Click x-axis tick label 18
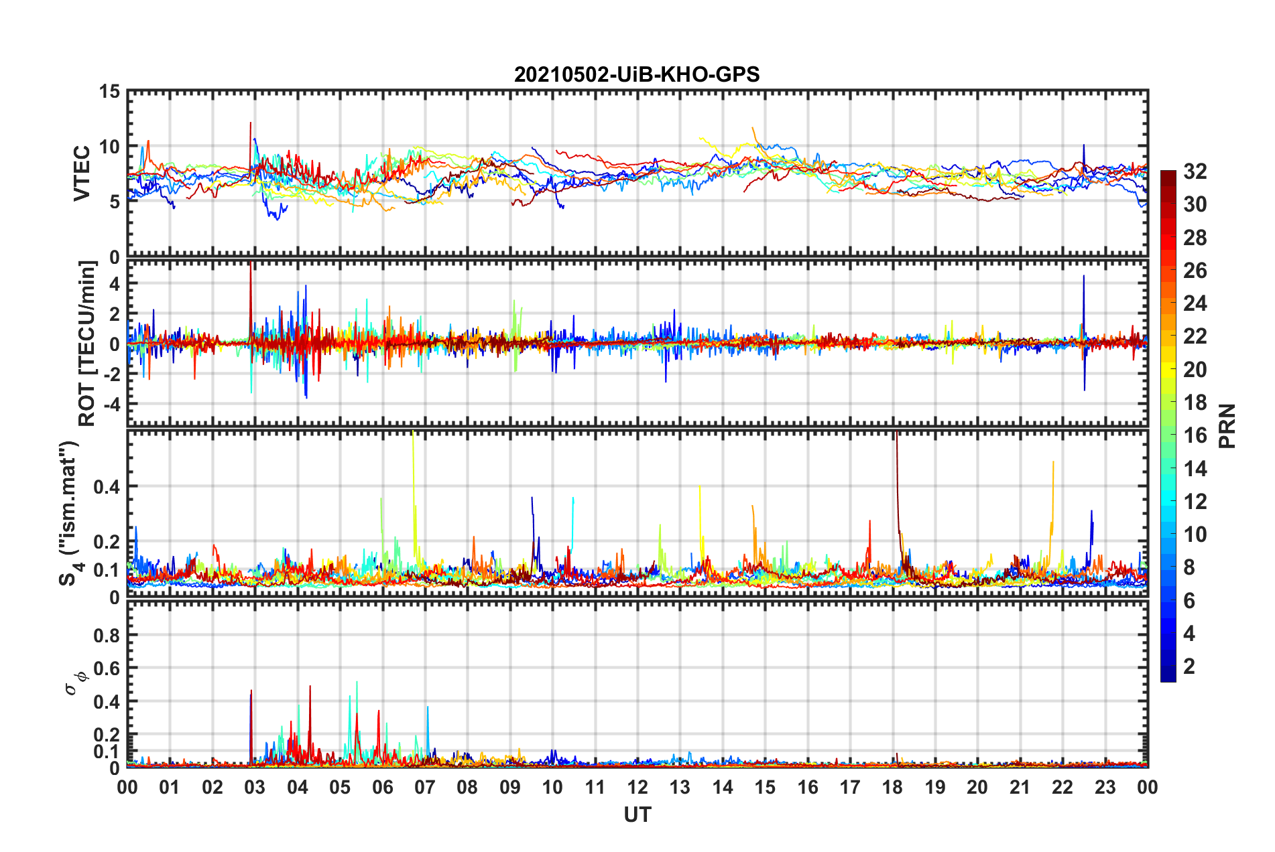 pos(892,787)
